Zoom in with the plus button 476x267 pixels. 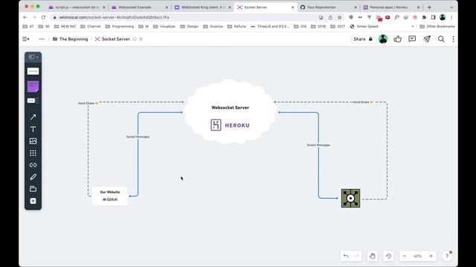pyautogui.click(x=431, y=256)
